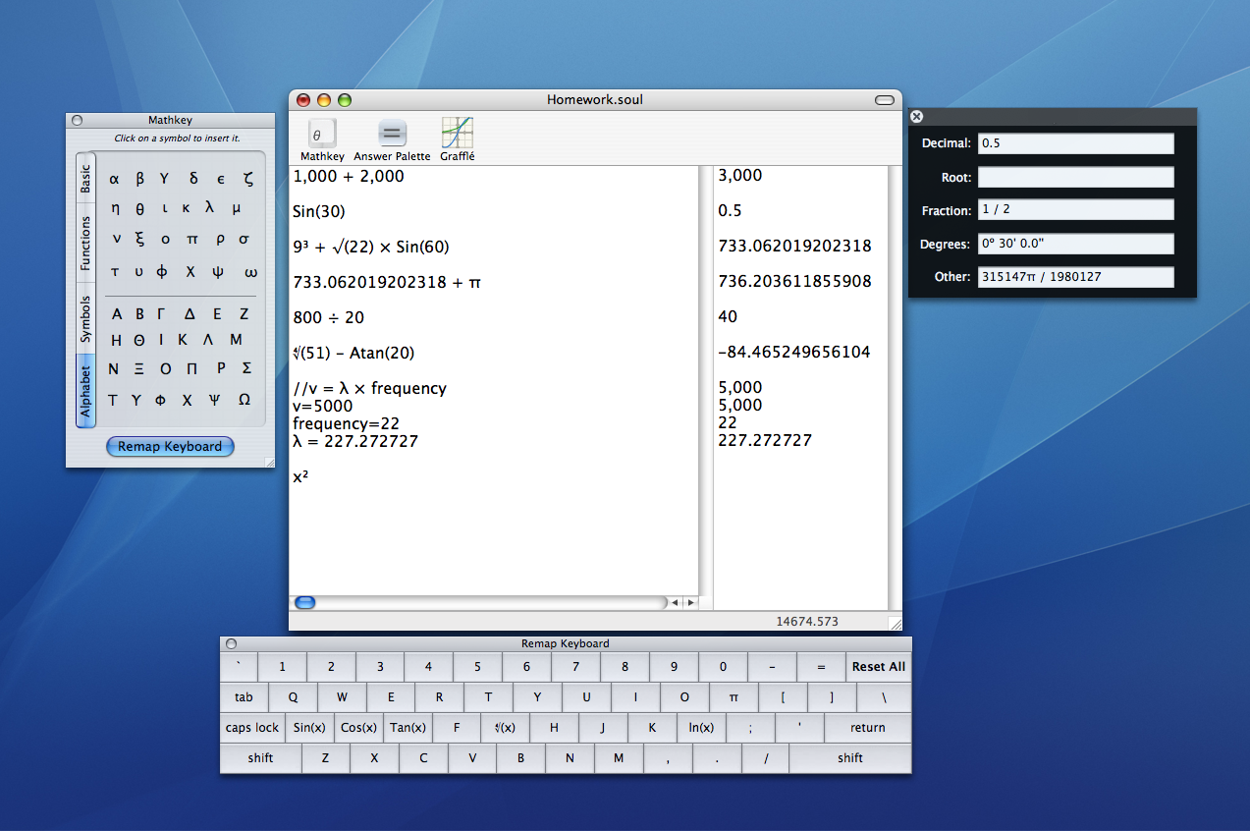Launch the Grafflé graph icon

coord(457,140)
